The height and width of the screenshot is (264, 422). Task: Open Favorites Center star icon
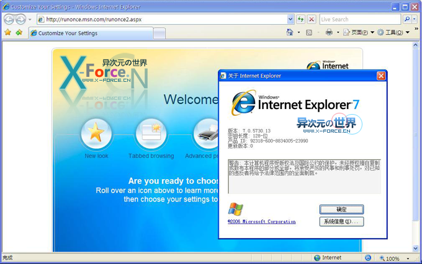click(8, 32)
